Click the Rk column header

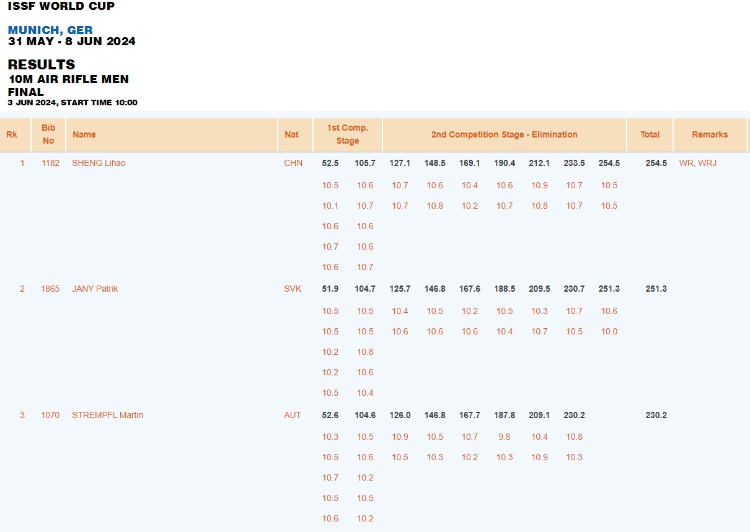12,134
